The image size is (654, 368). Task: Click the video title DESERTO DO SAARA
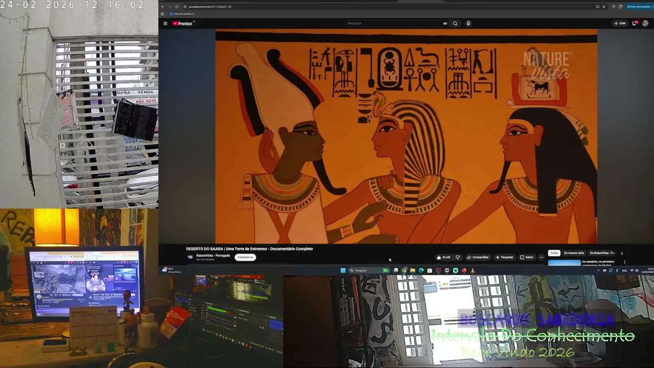point(249,249)
